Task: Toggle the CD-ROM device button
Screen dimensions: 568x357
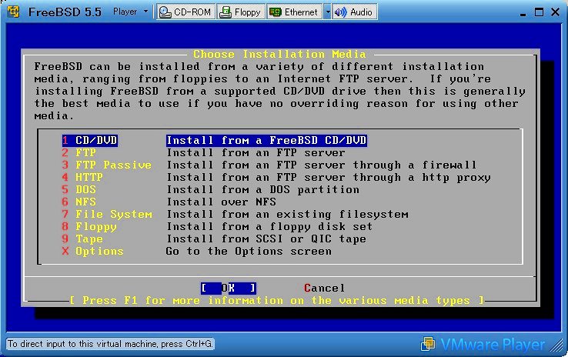Action: (x=185, y=12)
